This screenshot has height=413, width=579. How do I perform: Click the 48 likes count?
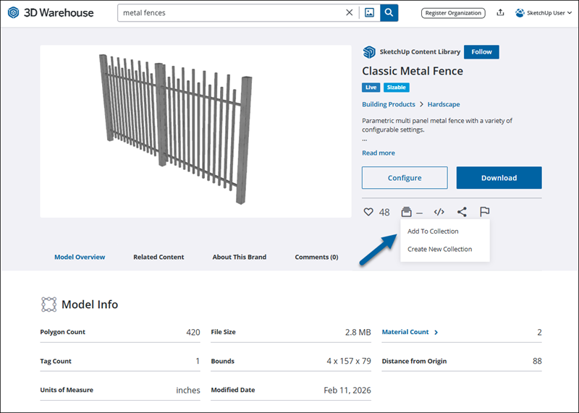(x=384, y=212)
